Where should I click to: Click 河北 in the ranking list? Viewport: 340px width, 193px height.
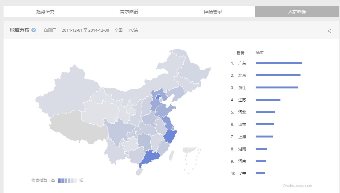[x=242, y=112]
